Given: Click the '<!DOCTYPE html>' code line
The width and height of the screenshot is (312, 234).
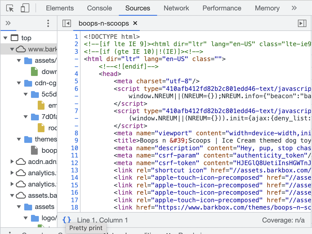Looking at the screenshot, I should pyautogui.click(x=112, y=37).
